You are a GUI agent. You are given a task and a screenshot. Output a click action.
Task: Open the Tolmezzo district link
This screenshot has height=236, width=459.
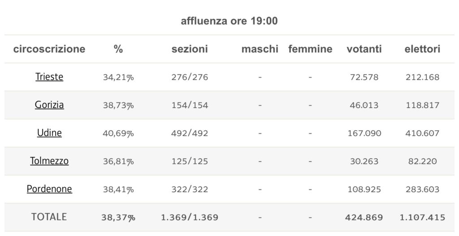(49, 161)
